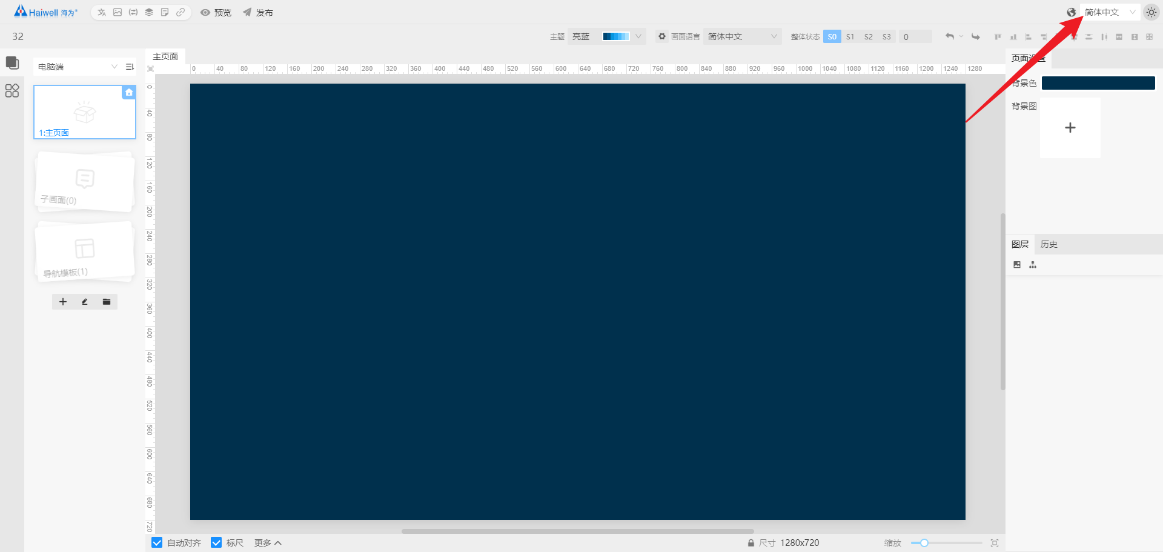Image resolution: width=1163 pixels, height=552 pixels.
Task: Switch to the 图层 tab
Action: point(1020,244)
